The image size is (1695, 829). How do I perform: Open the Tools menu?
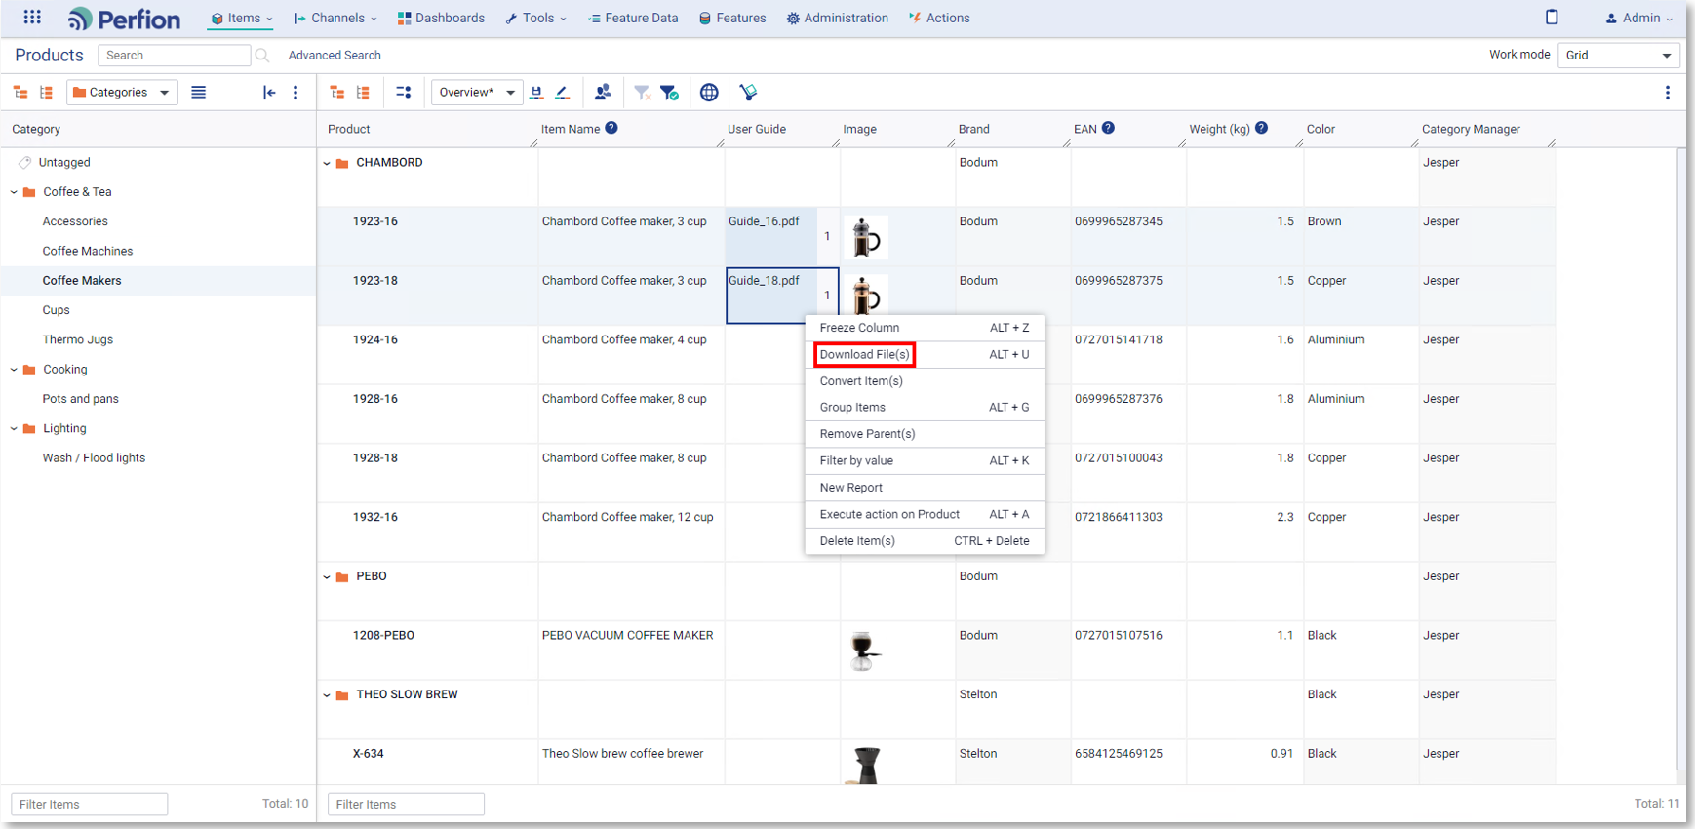pyautogui.click(x=535, y=19)
